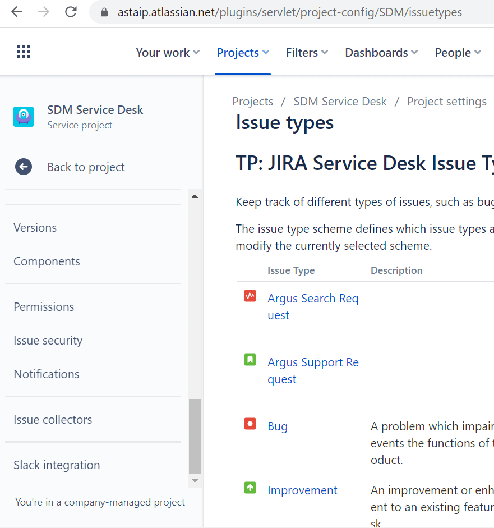Open the Projects dropdown menu
This screenshot has height=528, width=494.
[243, 53]
